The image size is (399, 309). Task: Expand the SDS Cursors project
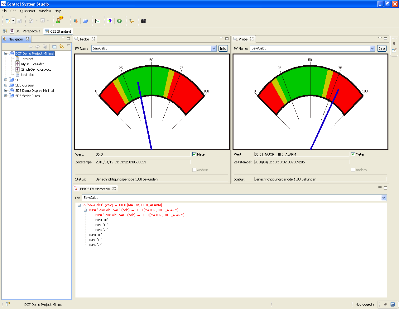(x=6, y=85)
